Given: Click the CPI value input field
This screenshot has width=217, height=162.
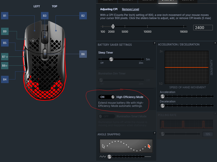Looking at the screenshot, I should 203,28.
